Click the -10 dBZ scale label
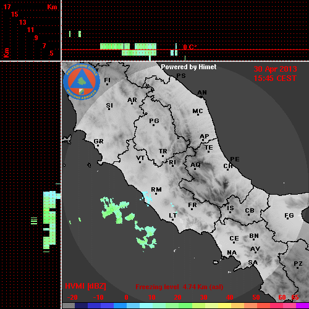The height and width of the screenshot is (309, 309). (x=98, y=297)
